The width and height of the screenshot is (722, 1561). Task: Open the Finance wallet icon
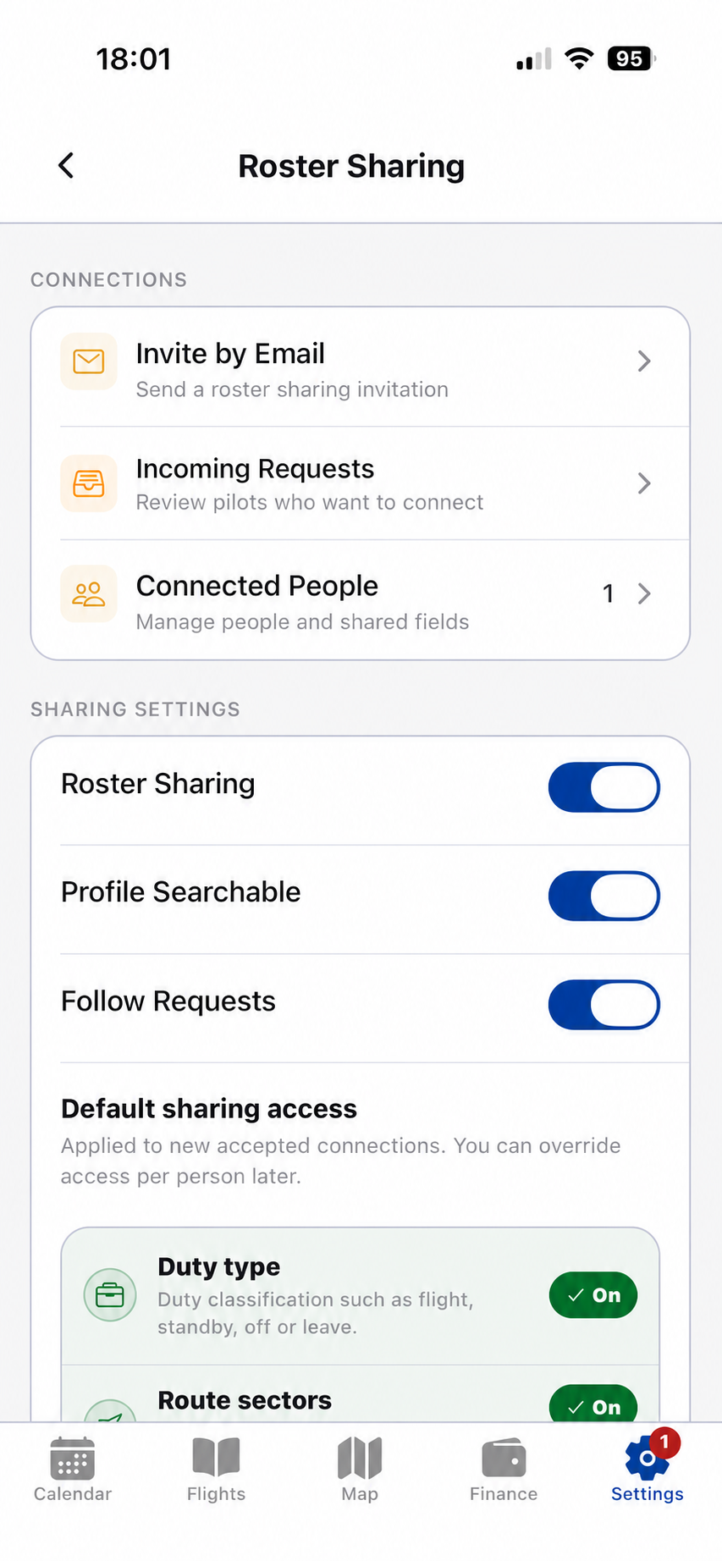pos(504,1458)
